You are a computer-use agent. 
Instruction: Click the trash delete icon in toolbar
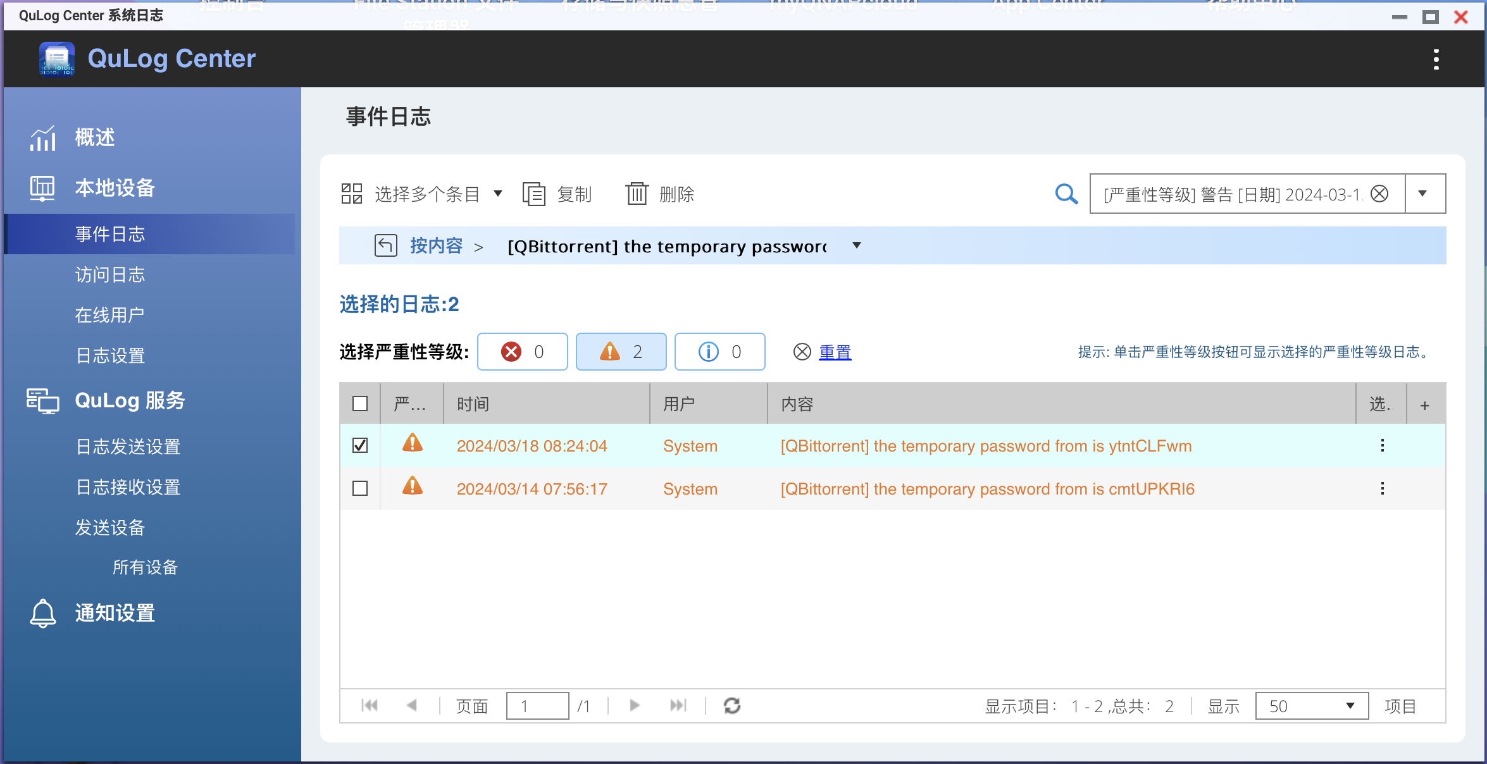[637, 194]
